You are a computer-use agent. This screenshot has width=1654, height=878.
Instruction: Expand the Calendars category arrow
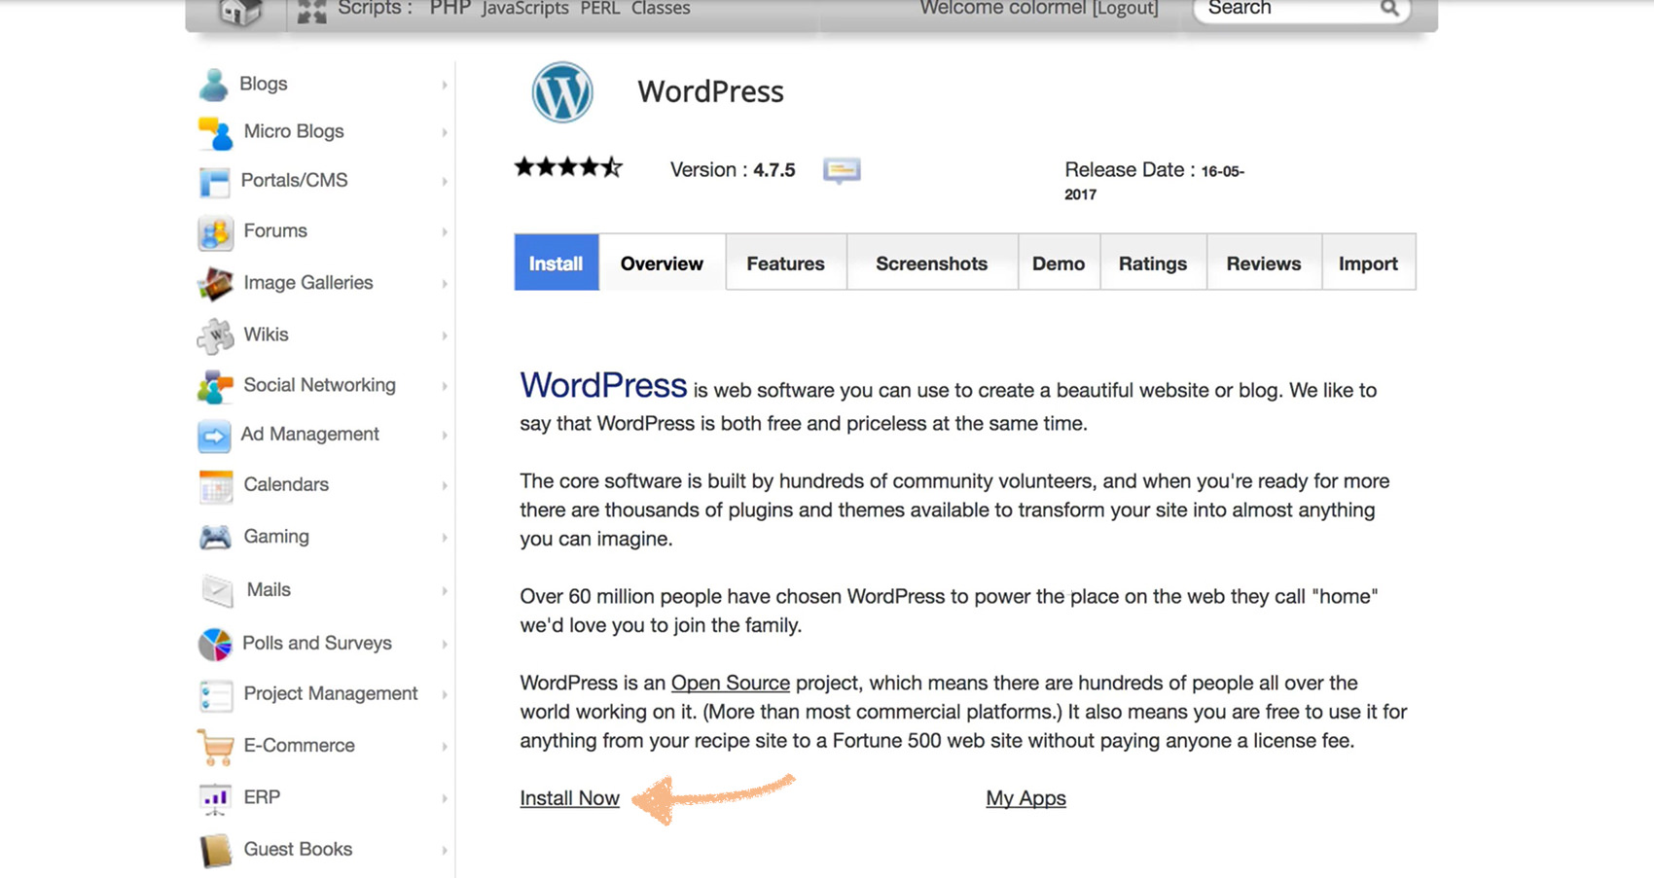445,486
